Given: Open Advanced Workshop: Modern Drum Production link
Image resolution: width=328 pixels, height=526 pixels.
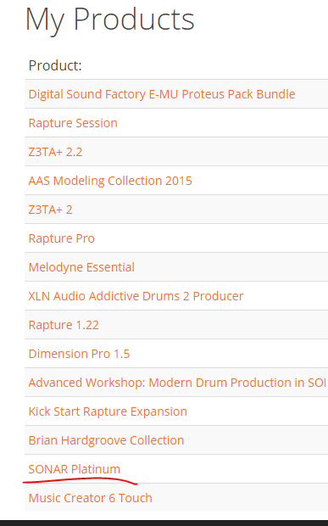Looking at the screenshot, I should (178, 383).
